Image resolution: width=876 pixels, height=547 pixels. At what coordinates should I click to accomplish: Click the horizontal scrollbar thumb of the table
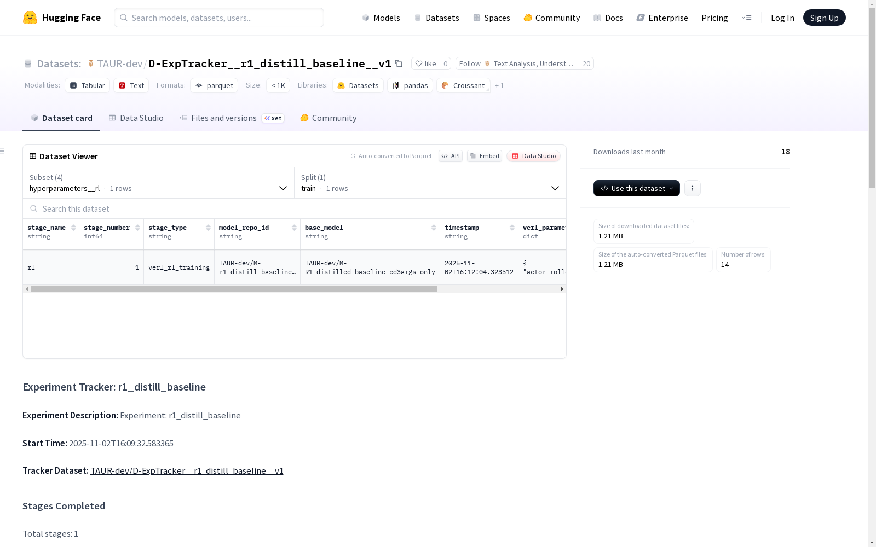[234, 289]
